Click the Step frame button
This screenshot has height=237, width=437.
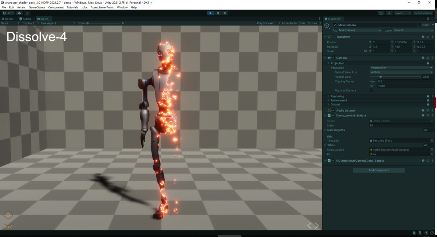point(225,13)
